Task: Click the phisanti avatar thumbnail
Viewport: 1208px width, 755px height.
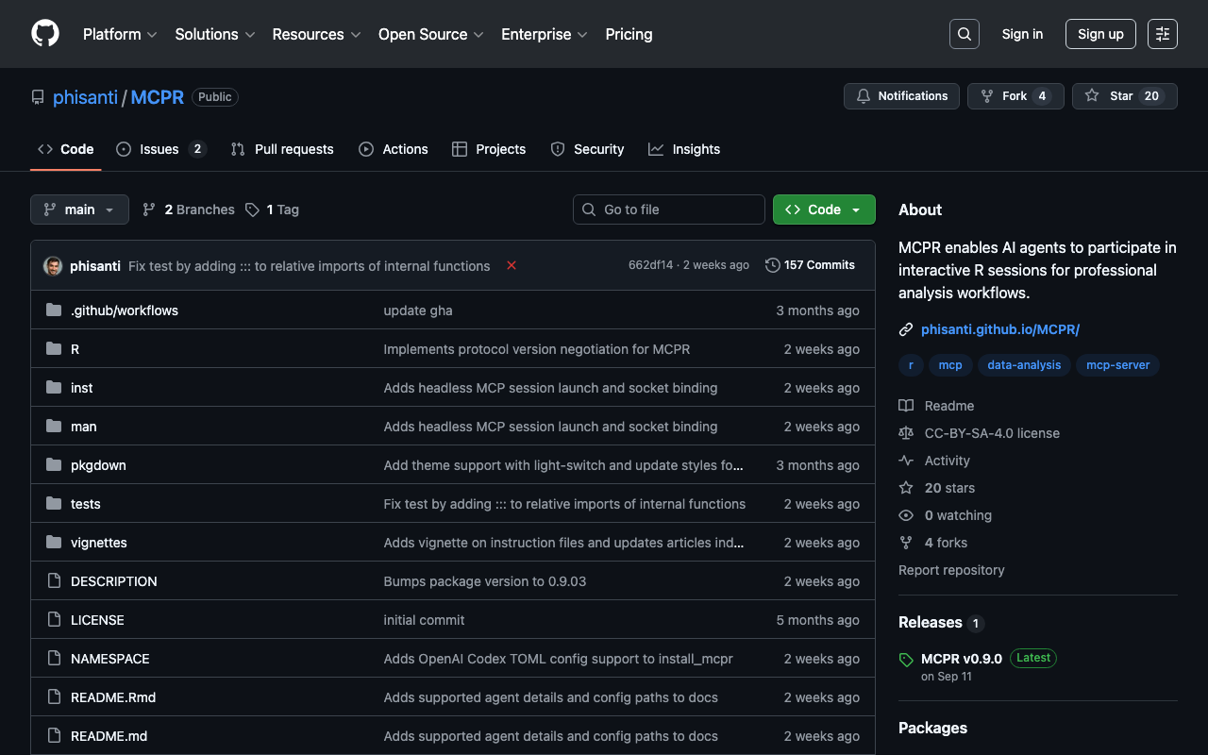Action: point(53,266)
